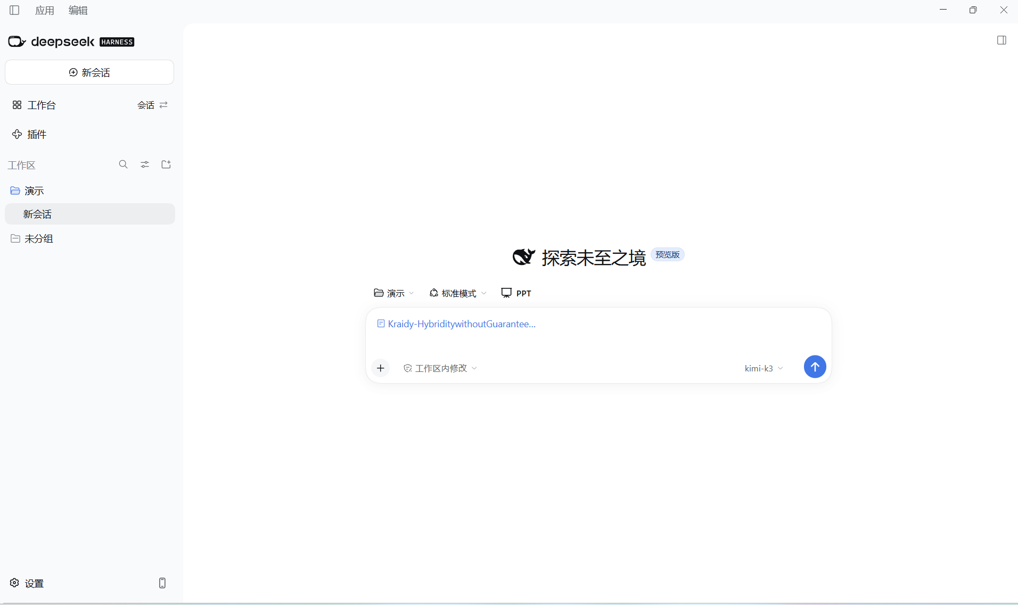Search the 工作区 with magnifier icon
Viewport: 1018px width, 605px height.
tap(123, 164)
